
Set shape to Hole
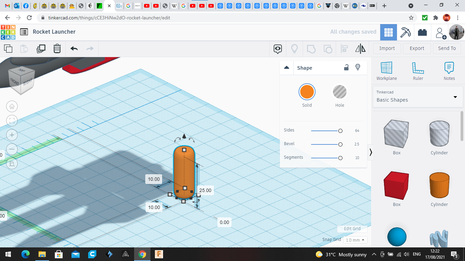(x=339, y=92)
